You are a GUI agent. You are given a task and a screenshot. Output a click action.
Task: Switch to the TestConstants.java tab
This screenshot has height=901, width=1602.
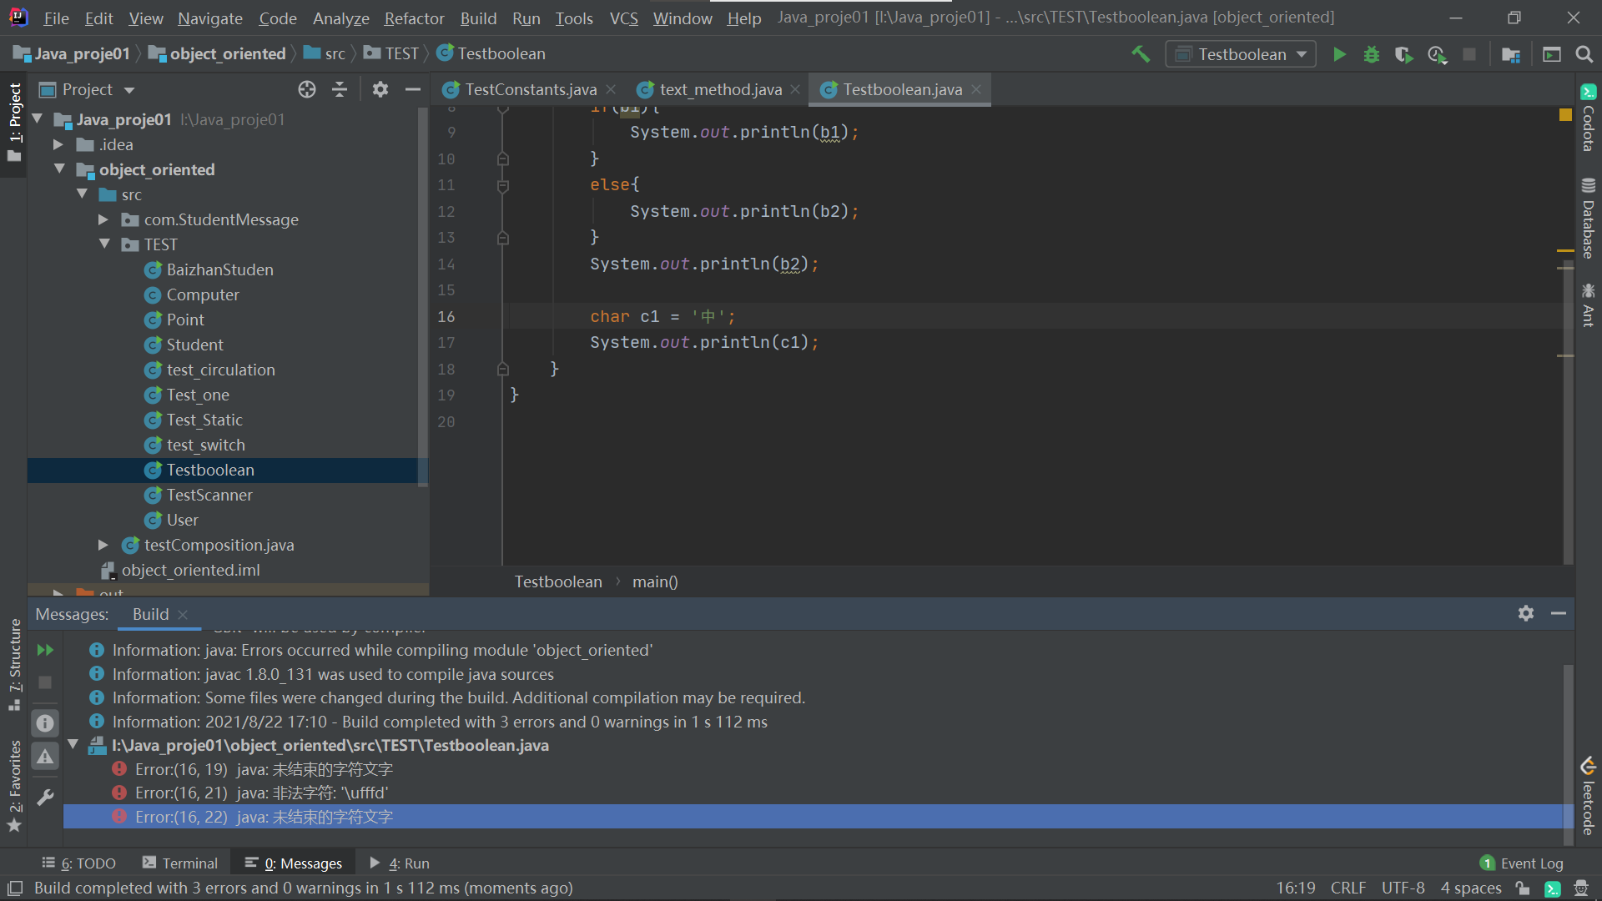pyautogui.click(x=531, y=89)
